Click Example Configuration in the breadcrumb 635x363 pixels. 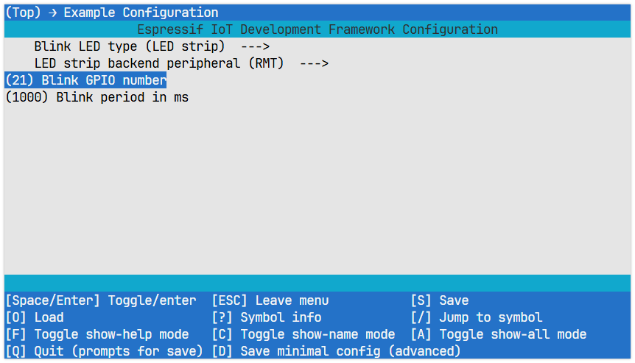point(141,13)
